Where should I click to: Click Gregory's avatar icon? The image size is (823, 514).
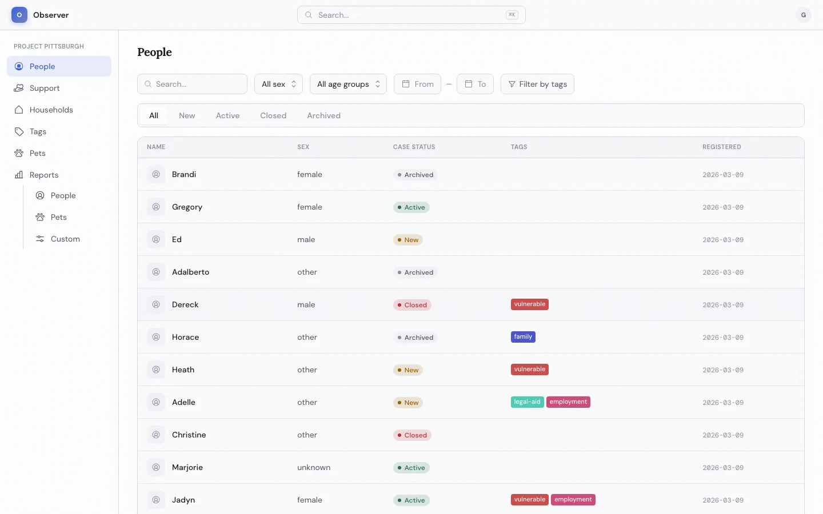[156, 207]
